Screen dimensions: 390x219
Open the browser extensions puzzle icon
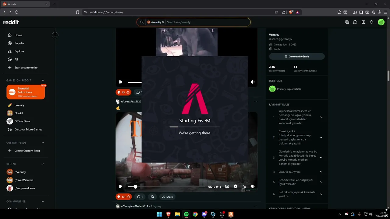(339, 12)
